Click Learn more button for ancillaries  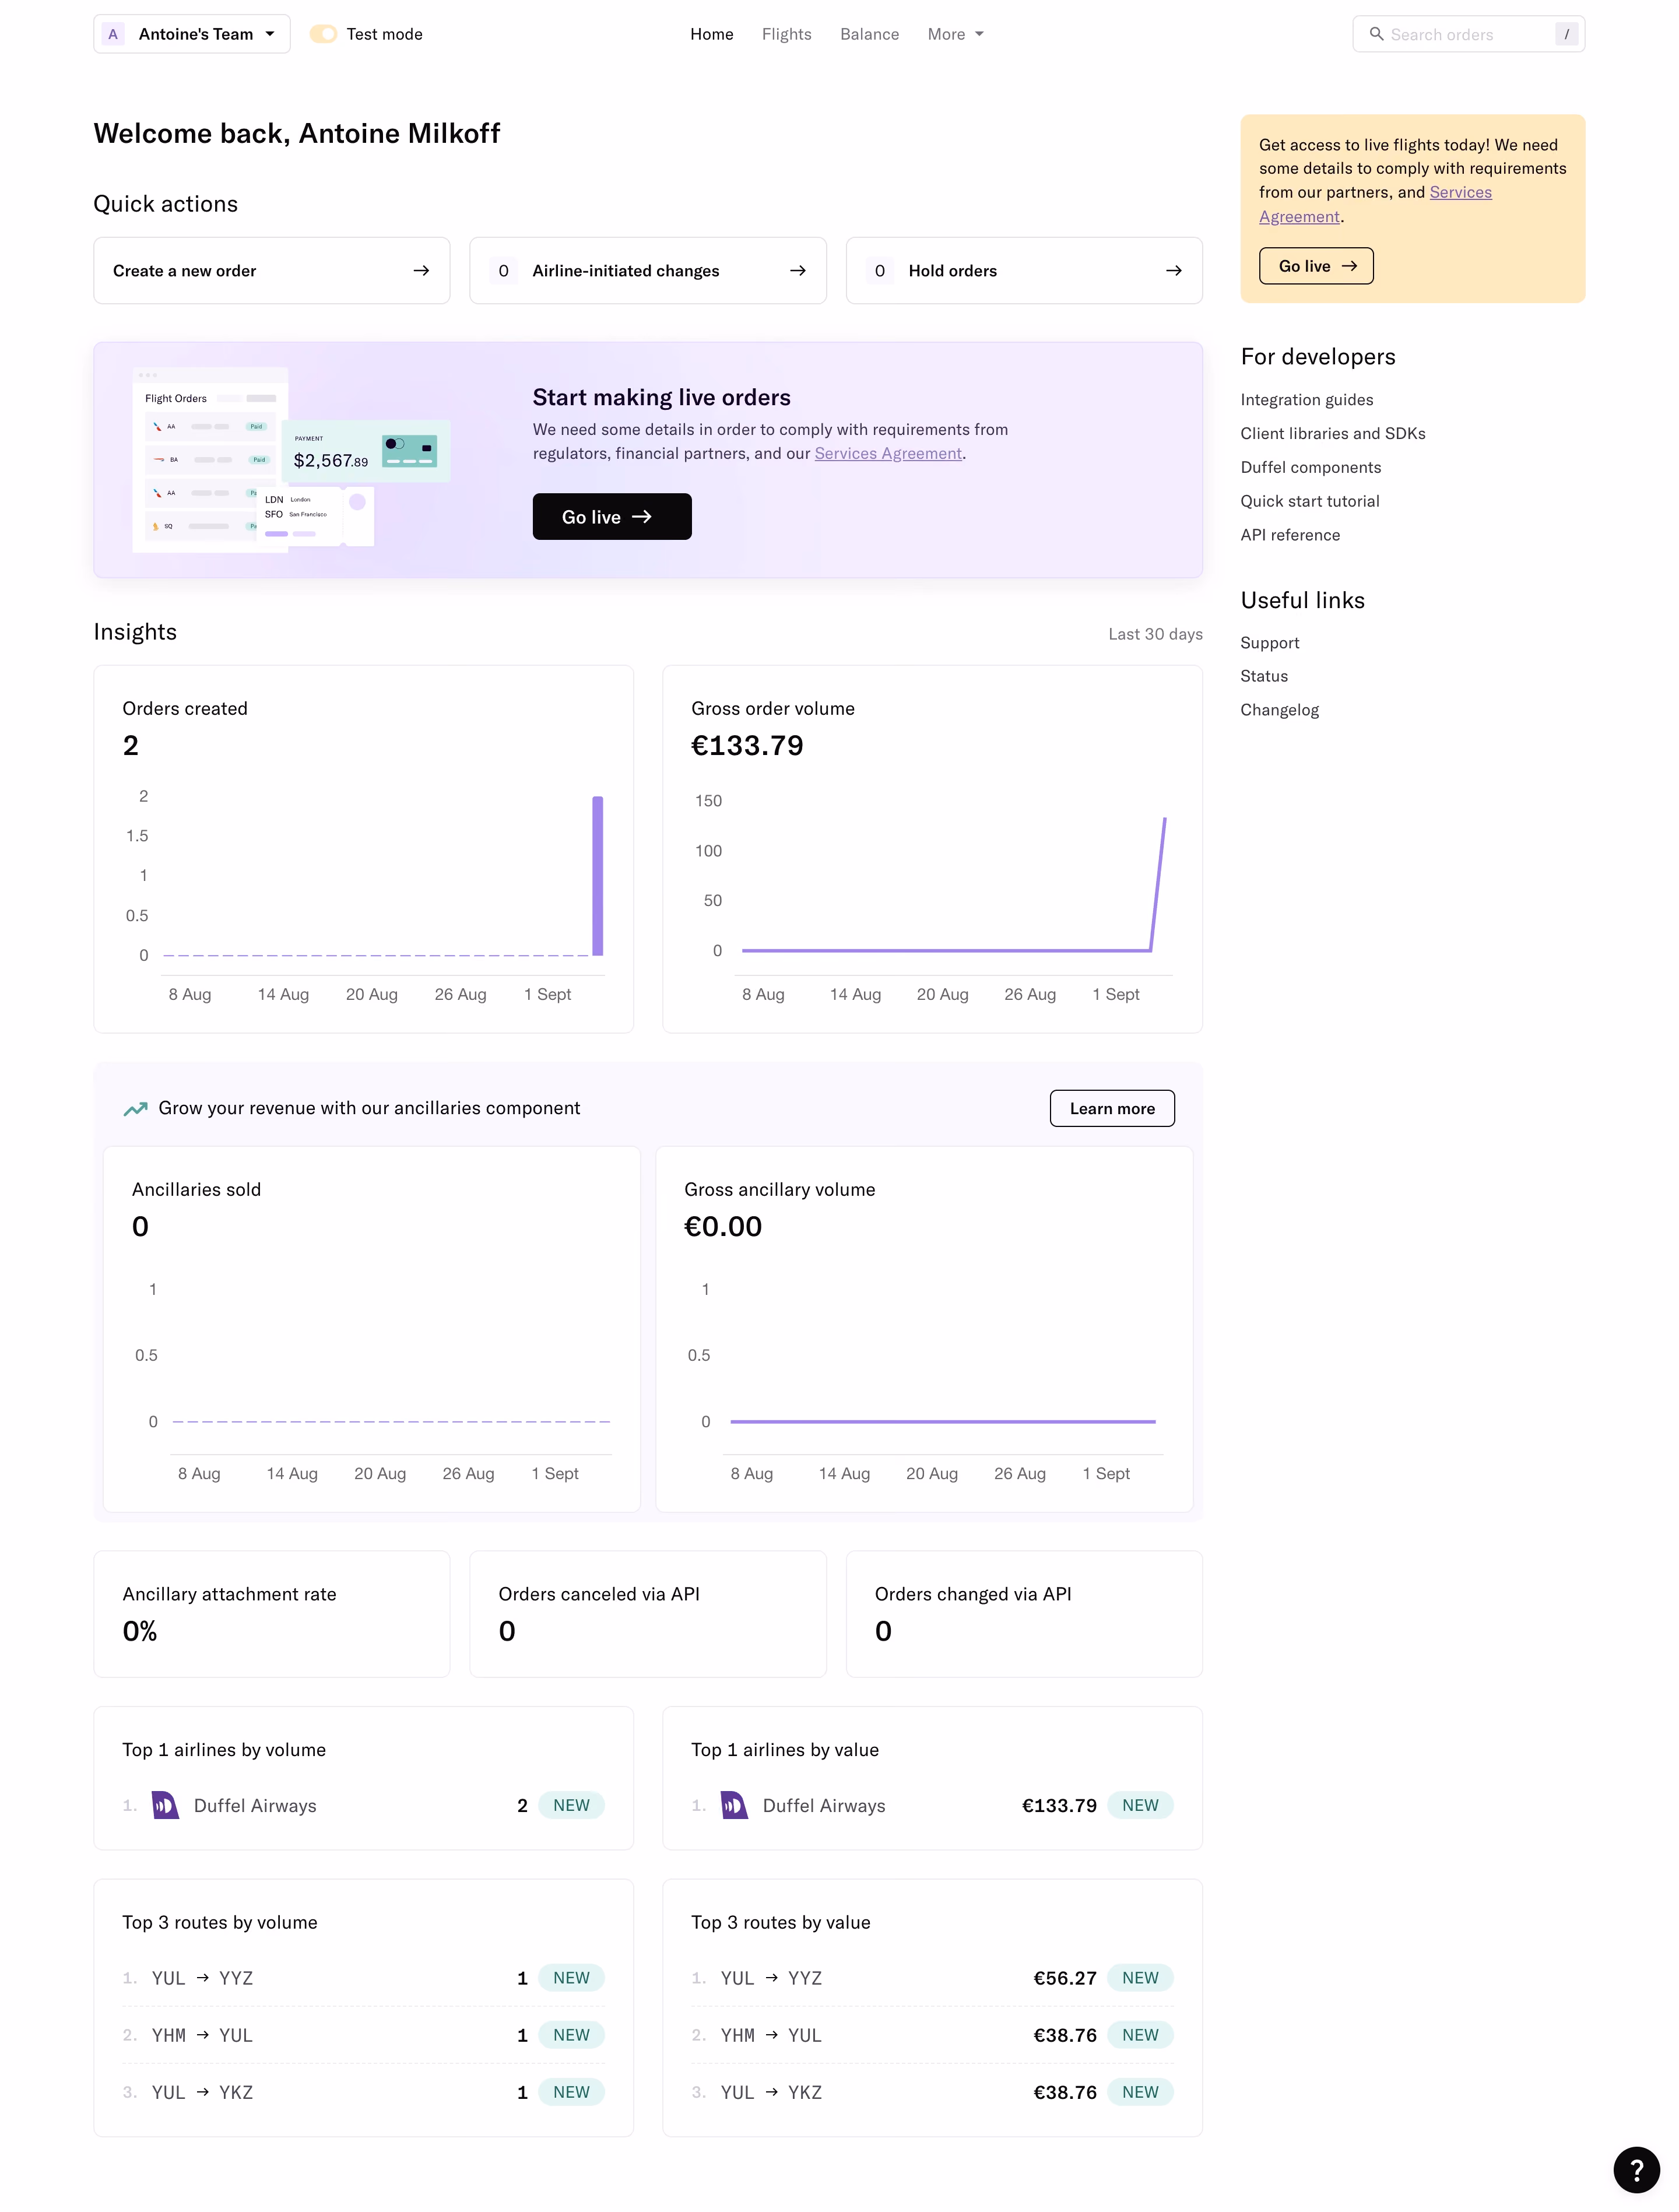point(1112,1109)
